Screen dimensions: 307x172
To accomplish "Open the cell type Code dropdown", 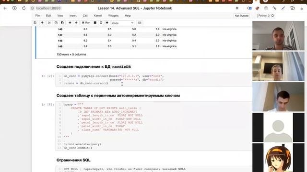I will click(123, 23).
